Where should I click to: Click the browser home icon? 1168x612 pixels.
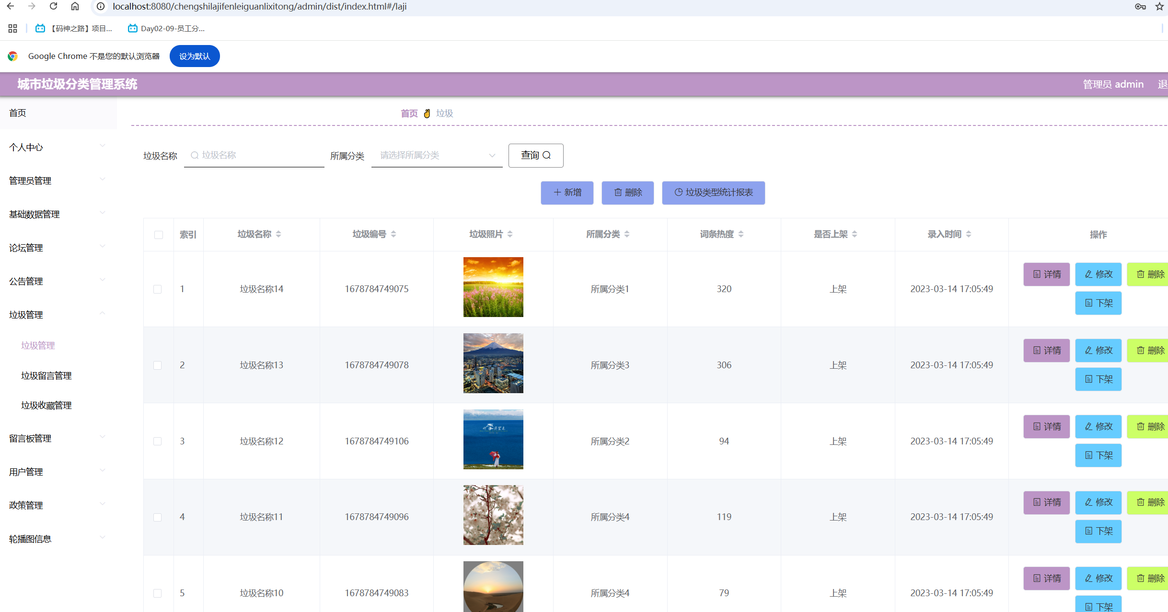75,6
